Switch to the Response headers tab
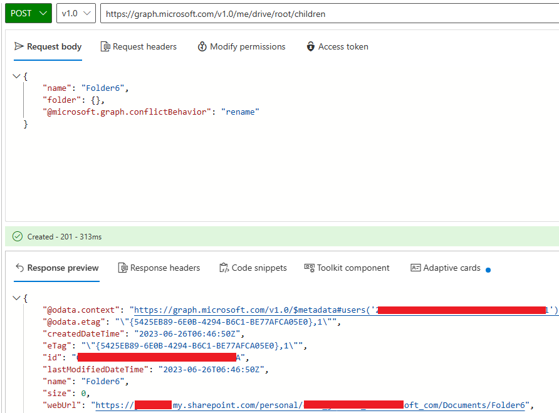 [159, 268]
